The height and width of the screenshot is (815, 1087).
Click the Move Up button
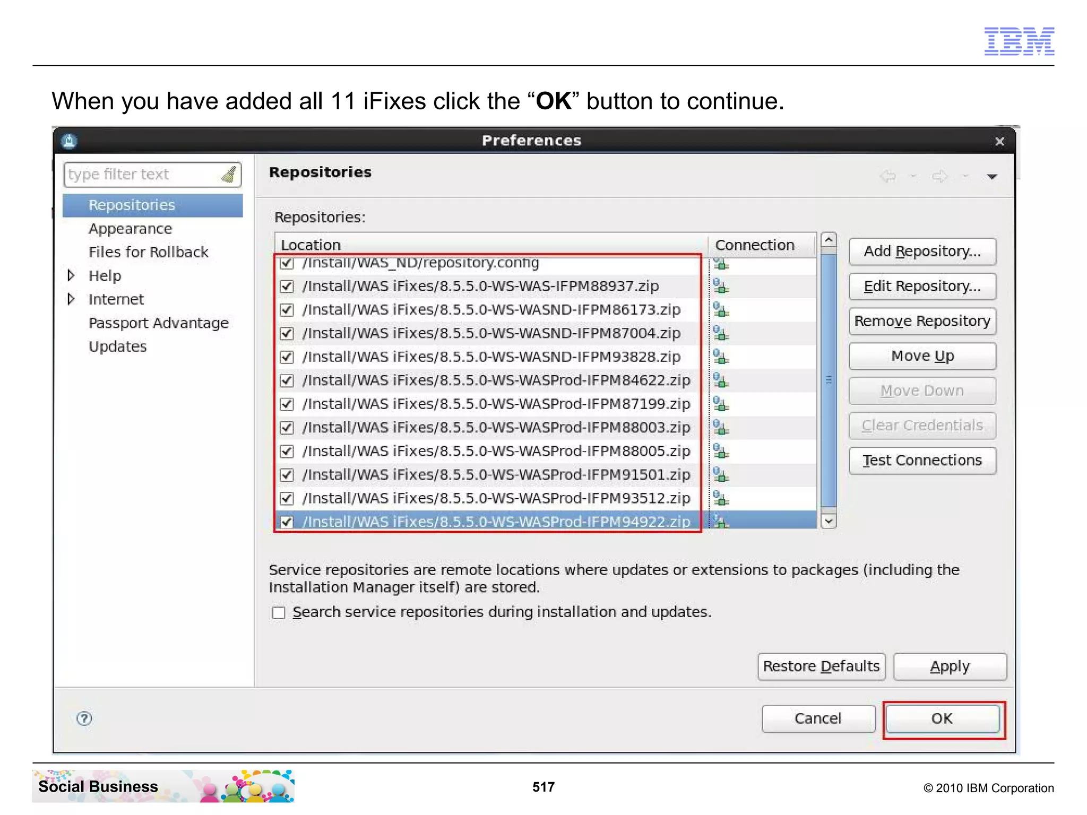[x=922, y=356]
